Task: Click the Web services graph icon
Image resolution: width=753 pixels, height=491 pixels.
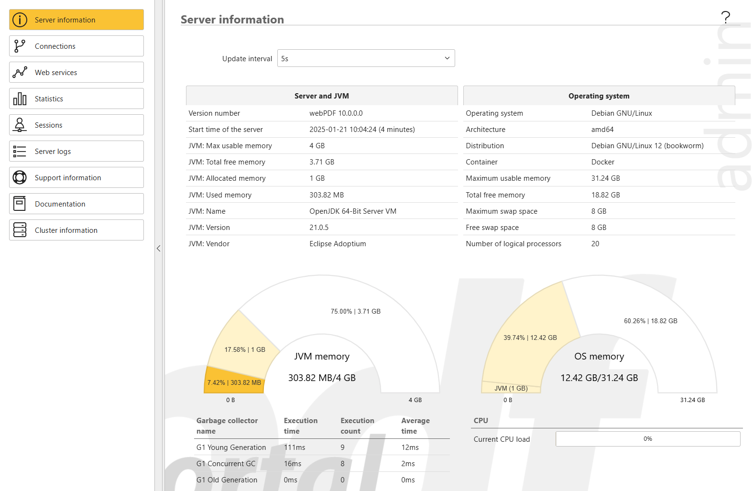Action: tap(20, 72)
